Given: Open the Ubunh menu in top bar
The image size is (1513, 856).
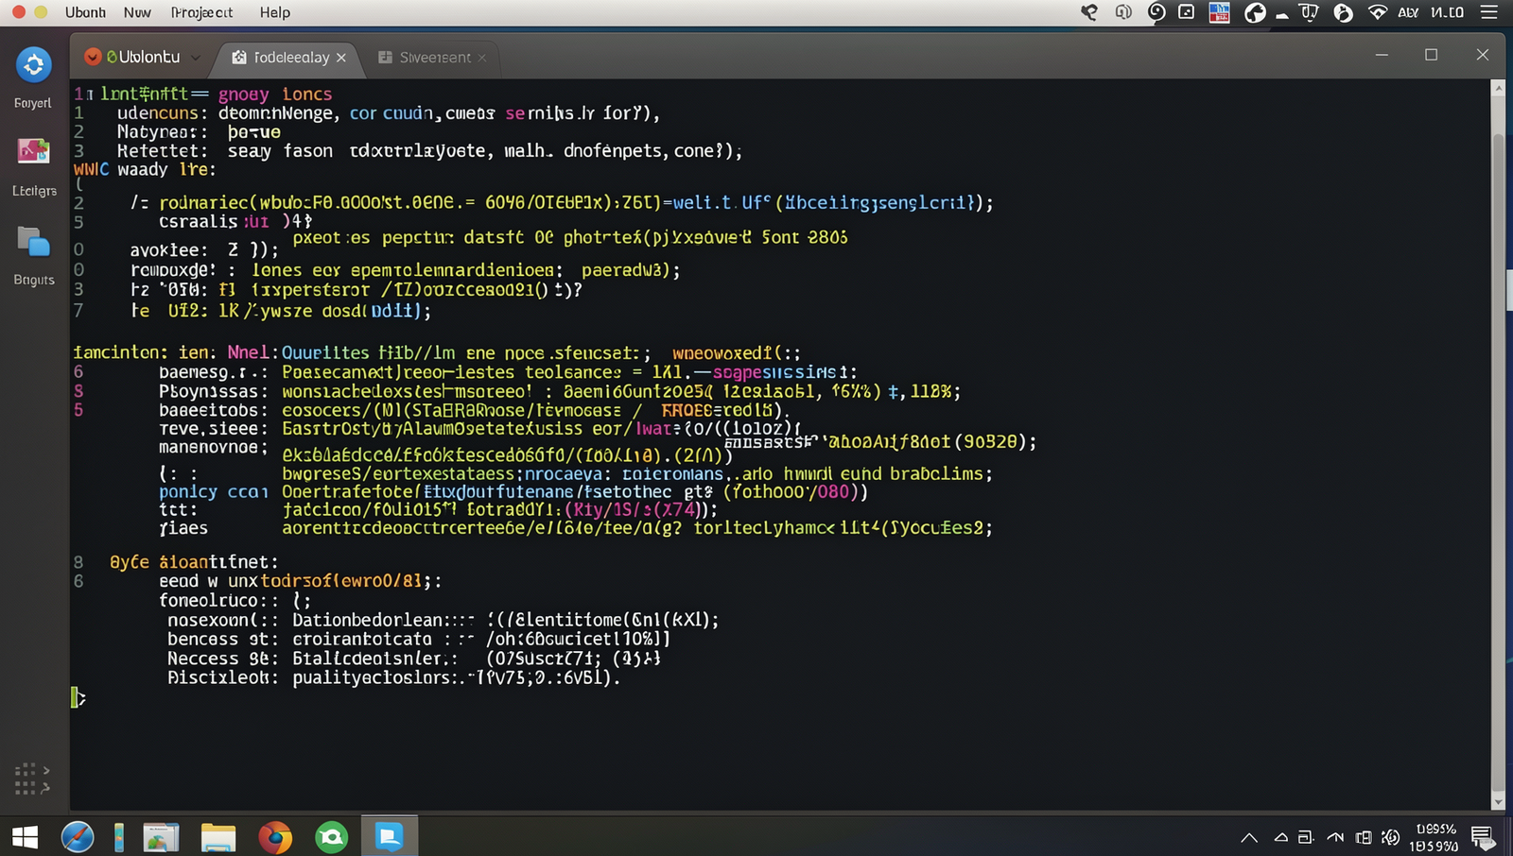Looking at the screenshot, I should point(85,12).
